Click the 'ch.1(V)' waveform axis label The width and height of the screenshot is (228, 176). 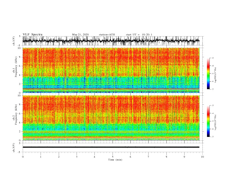(14, 41)
